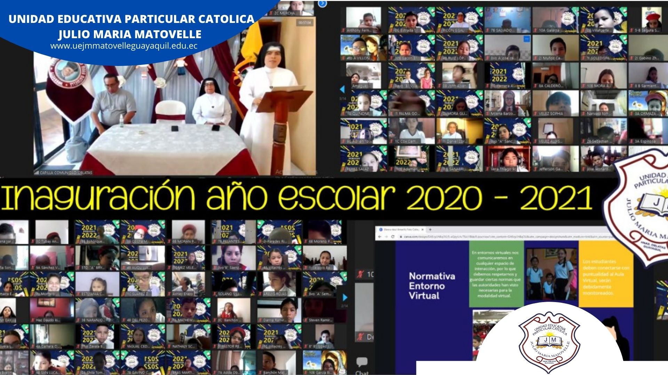Select 1C Cox Cam participant tile
668x375 pixels.
tap(411, 131)
